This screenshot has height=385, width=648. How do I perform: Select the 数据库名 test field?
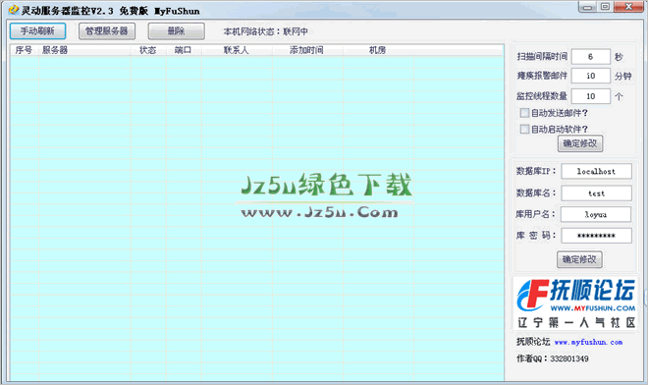[596, 193]
